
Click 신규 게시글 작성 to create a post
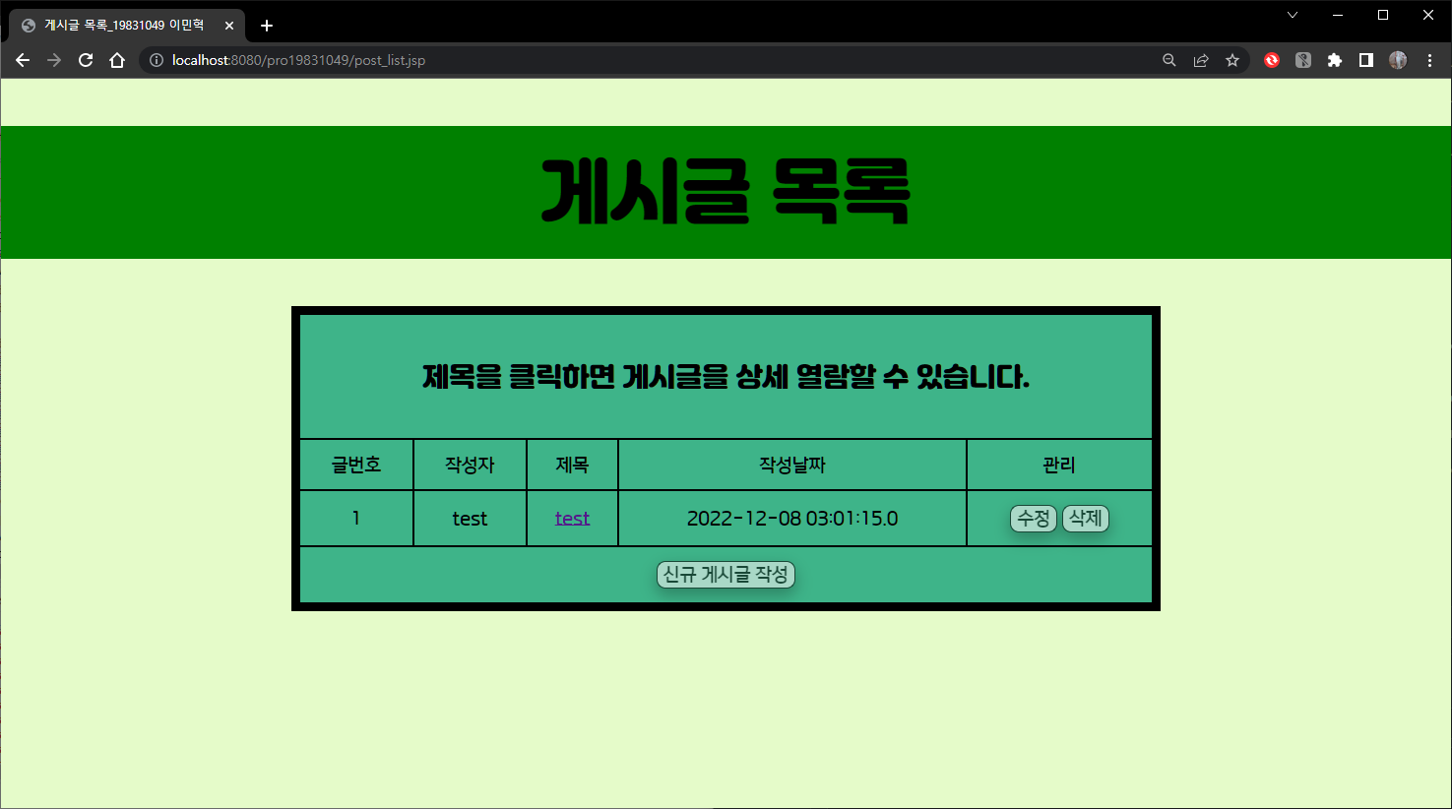click(x=726, y=575)
